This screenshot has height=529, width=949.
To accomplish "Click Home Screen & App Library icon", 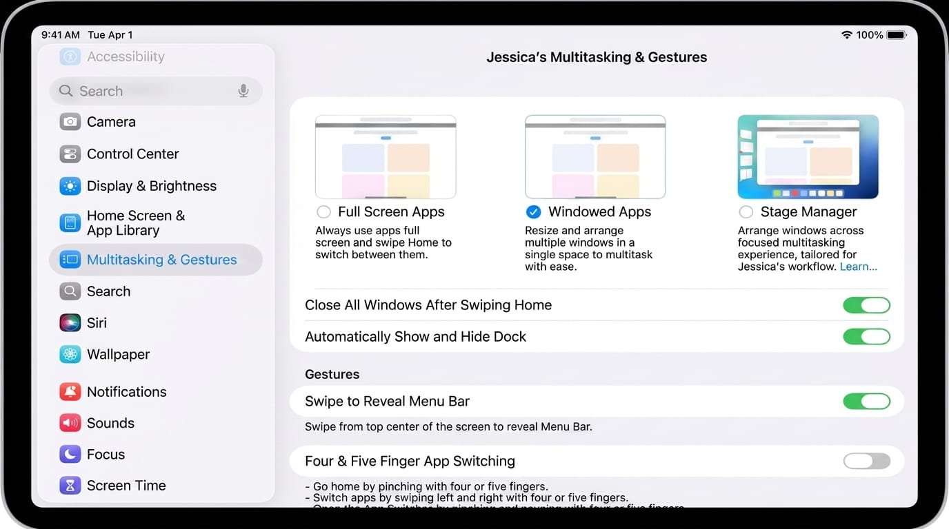I will [x=70, y=222].
